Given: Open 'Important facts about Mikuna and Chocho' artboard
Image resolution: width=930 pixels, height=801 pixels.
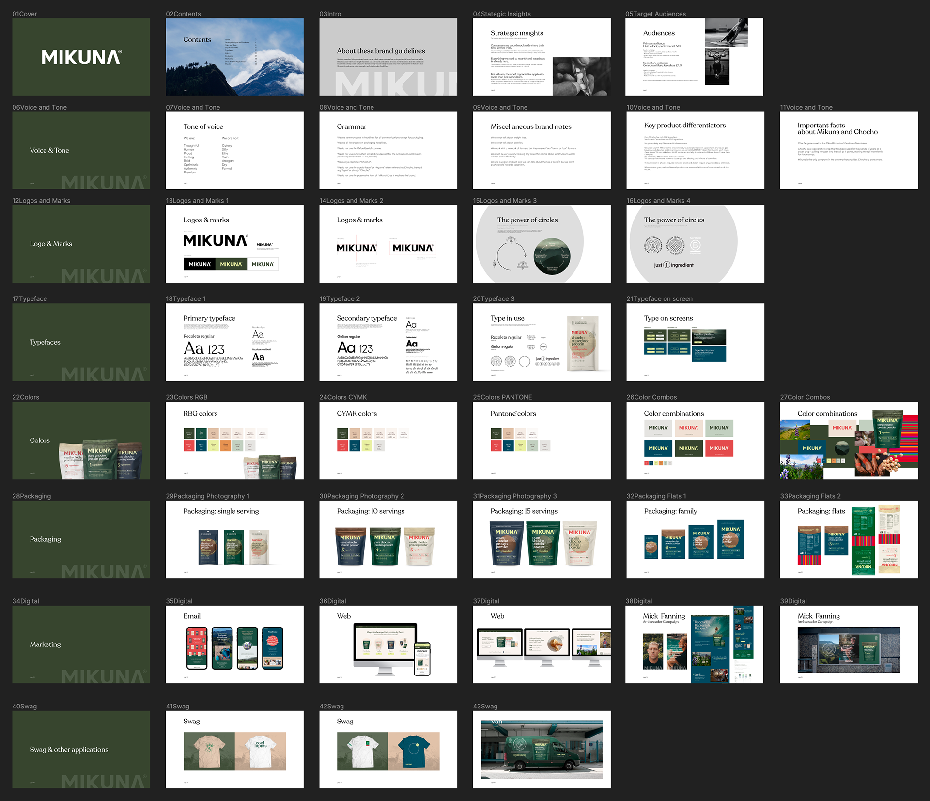Looking at the screenshot, I should pos(849,151).
